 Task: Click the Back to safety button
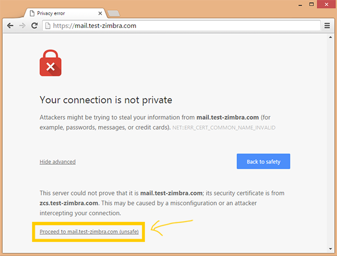(263, 161)
